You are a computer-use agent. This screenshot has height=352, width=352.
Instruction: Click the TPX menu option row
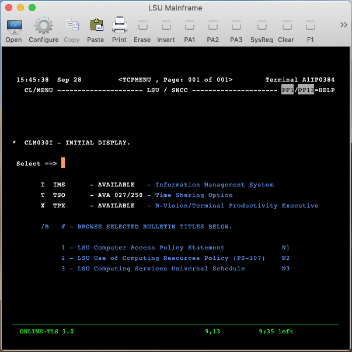click(x=179, y=205)
